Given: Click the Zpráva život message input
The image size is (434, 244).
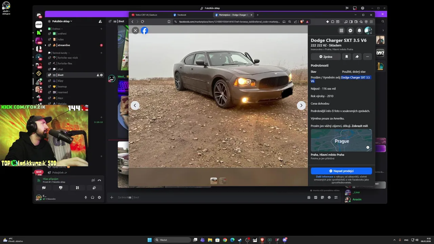Looking at the screenshot, I should (210, 197).
